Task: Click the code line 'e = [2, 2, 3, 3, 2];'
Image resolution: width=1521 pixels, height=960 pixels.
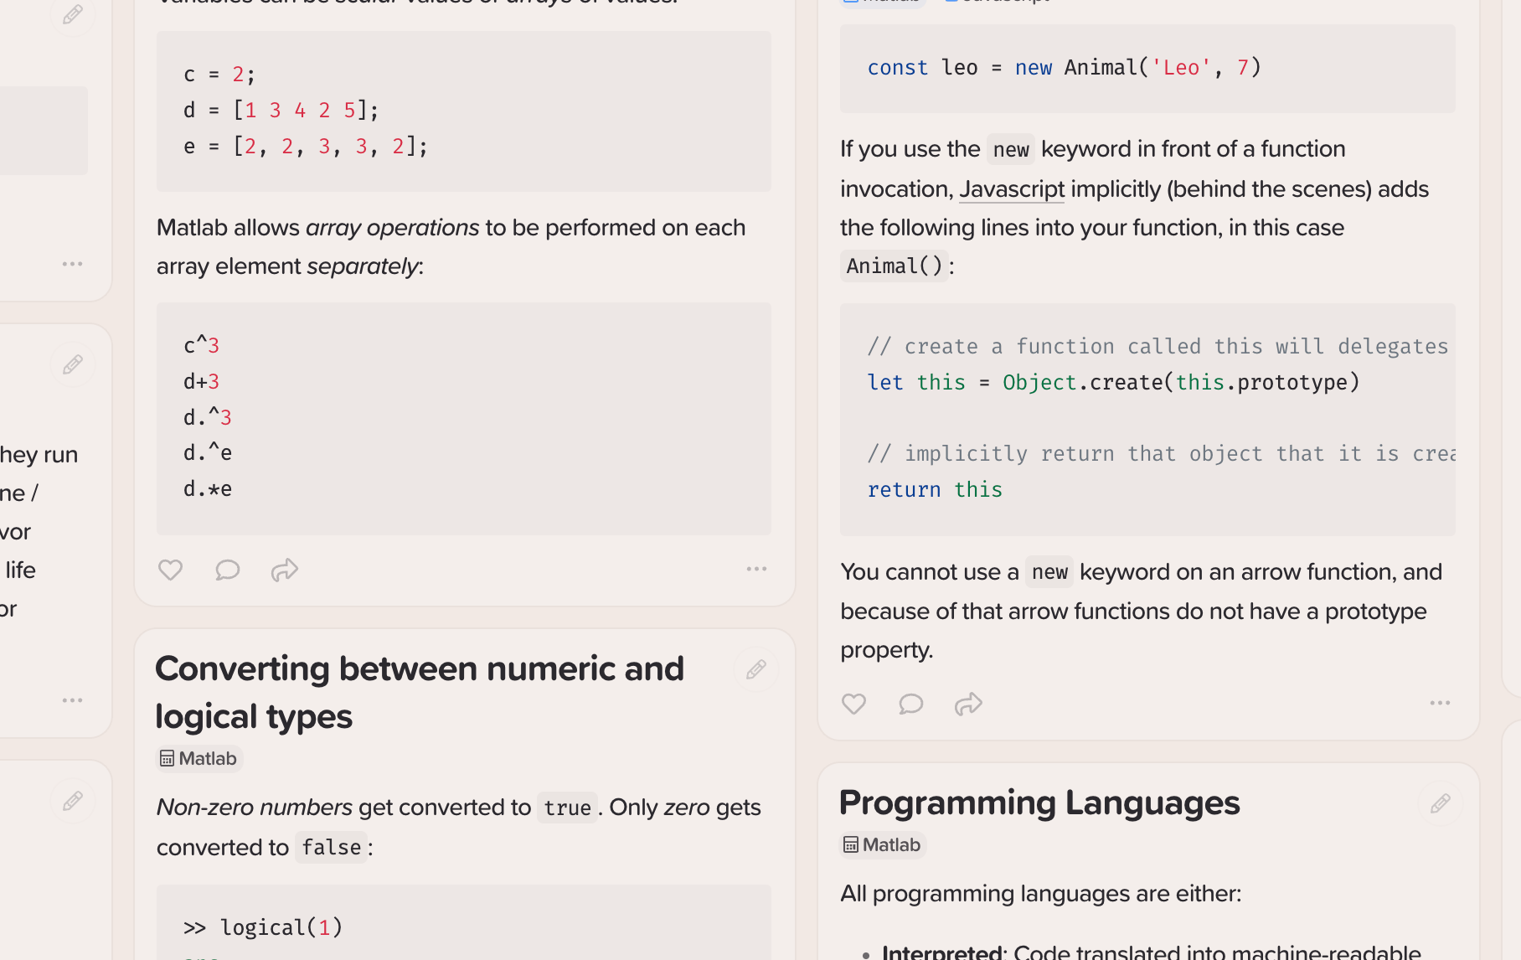Action: click(306, 147)
